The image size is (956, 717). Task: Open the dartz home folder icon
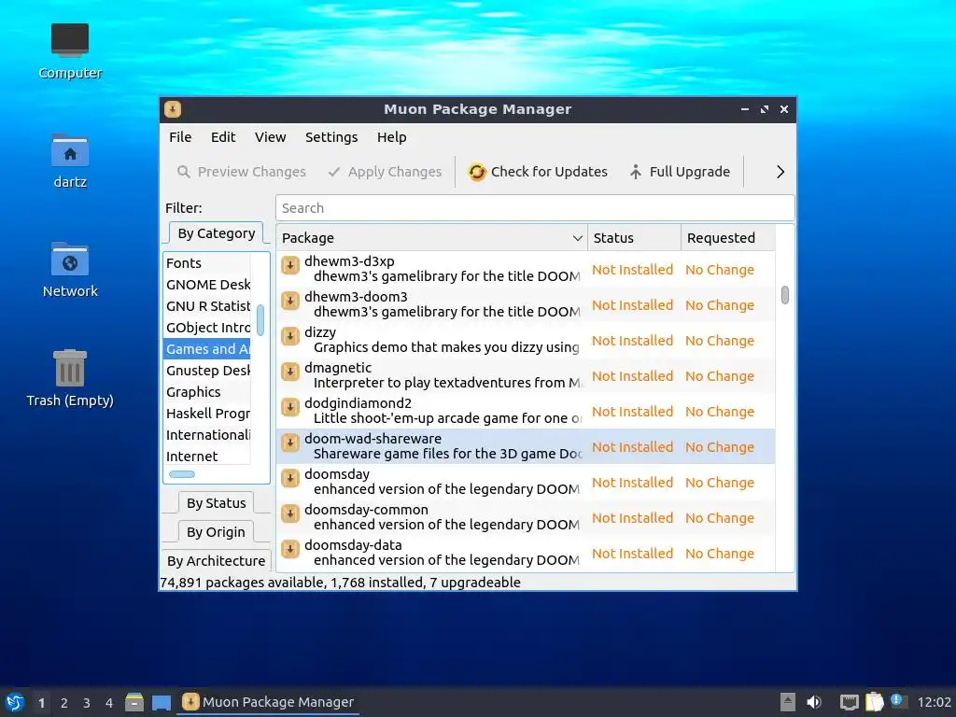click(70, 150)
